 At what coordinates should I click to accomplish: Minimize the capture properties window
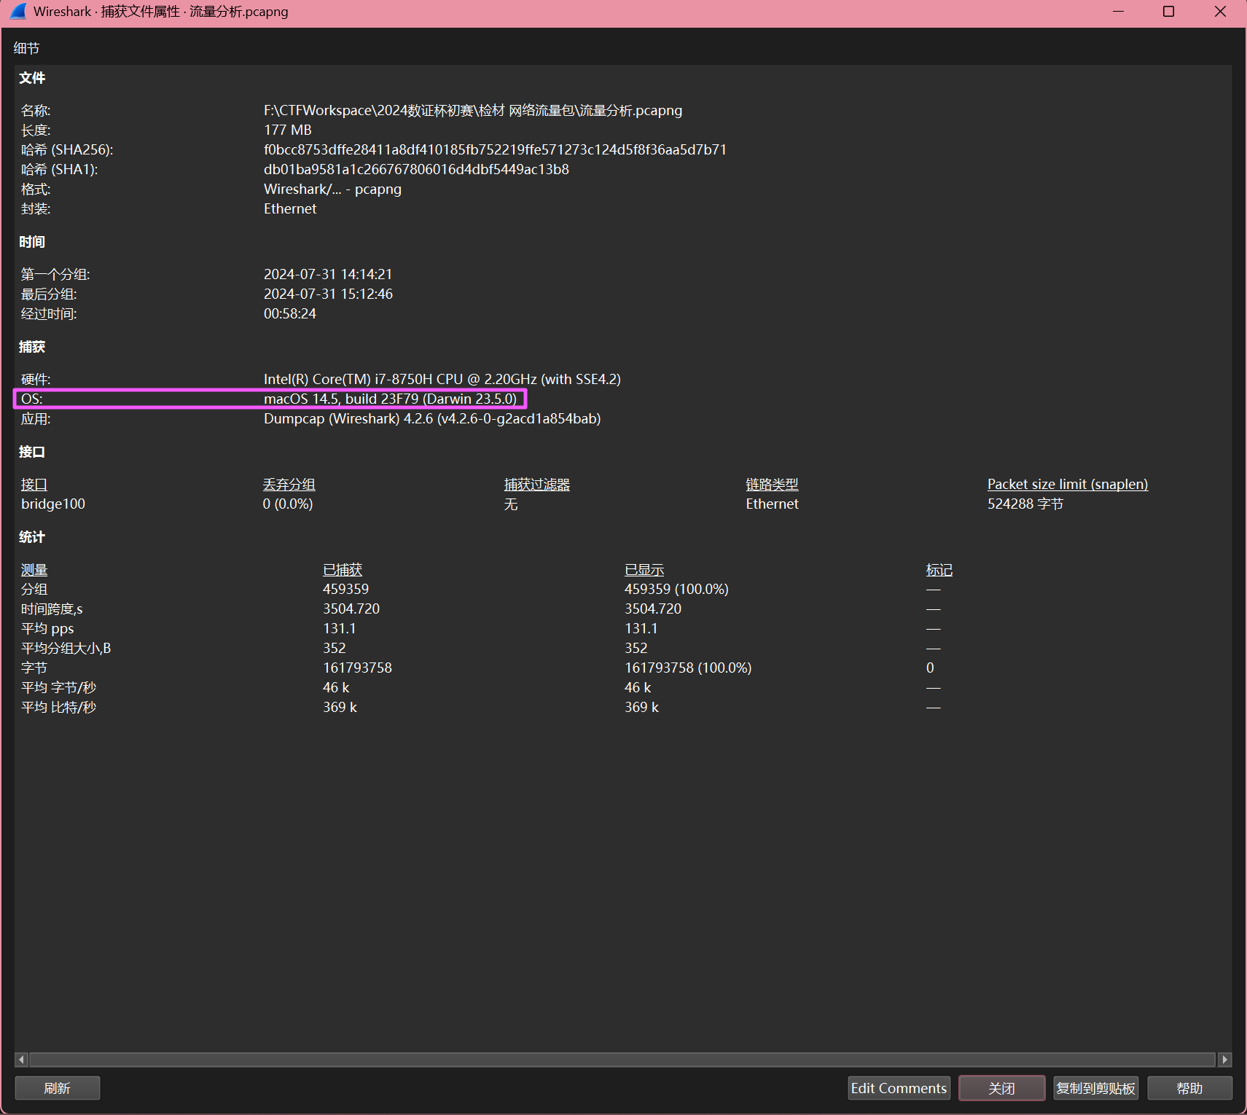coord(1119,12)
